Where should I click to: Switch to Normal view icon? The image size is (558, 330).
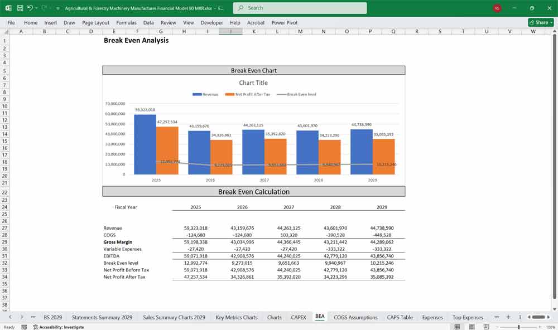click(457, 327)
